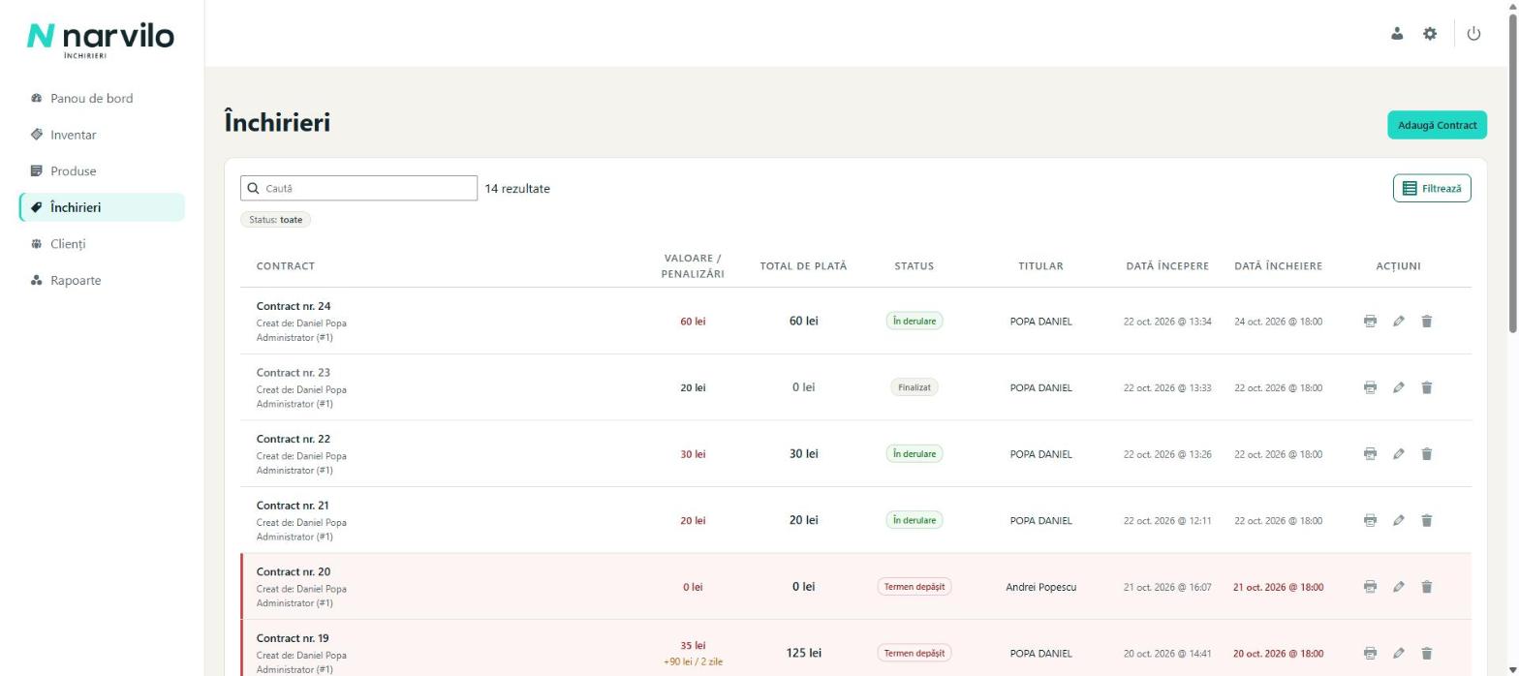The height and width of the screenshot is (676, 1519).
Task: Print Contract nr. 22
Action: (x=1370, y=453)
